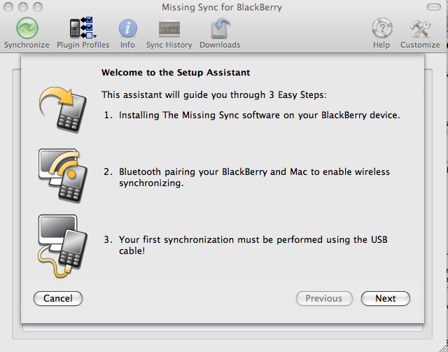Expand the Plugin Profiles dropdown arrow
Image resolution: width=448 pixels, height=352 pixels.
[95, 36]
